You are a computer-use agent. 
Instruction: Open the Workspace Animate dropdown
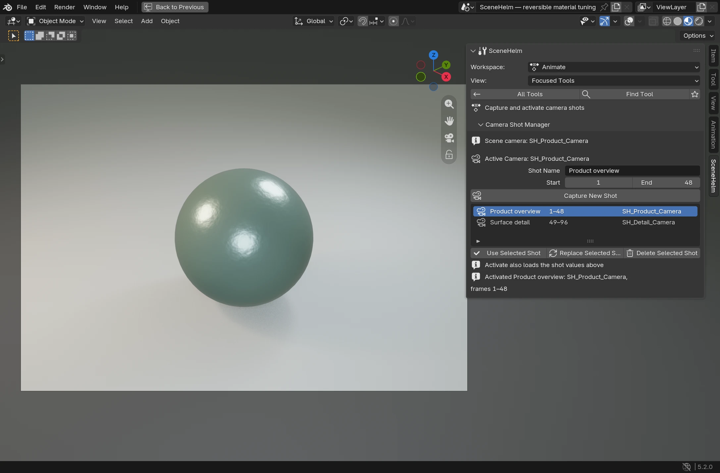[x=614, y=67]
